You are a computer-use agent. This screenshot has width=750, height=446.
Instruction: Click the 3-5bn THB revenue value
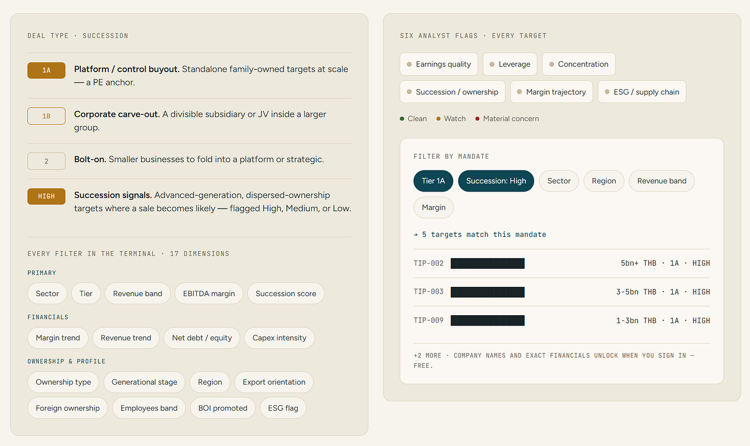tap(637, 292)
